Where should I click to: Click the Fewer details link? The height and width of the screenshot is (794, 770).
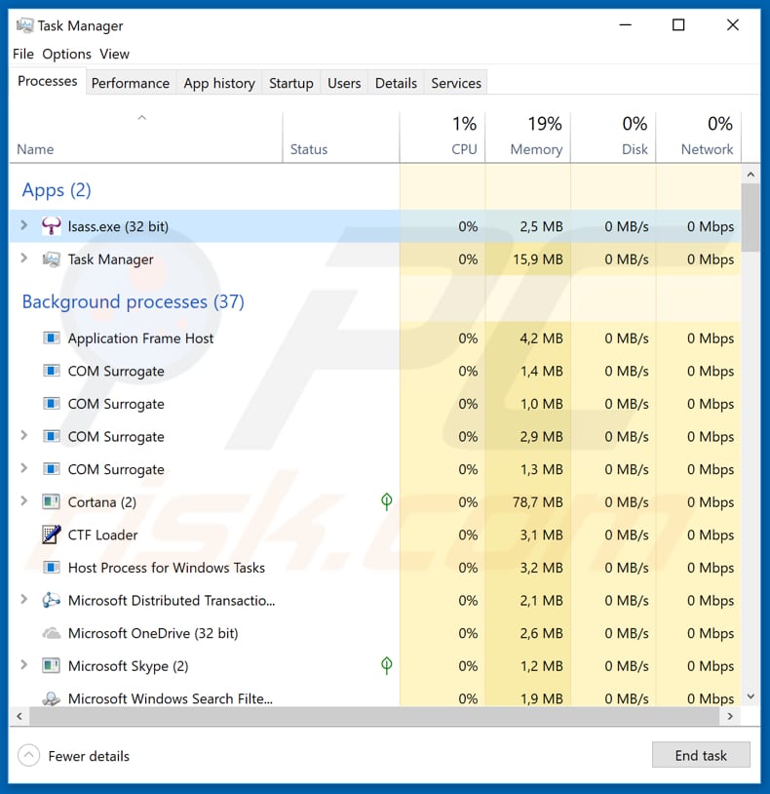(x=89, y=756)
